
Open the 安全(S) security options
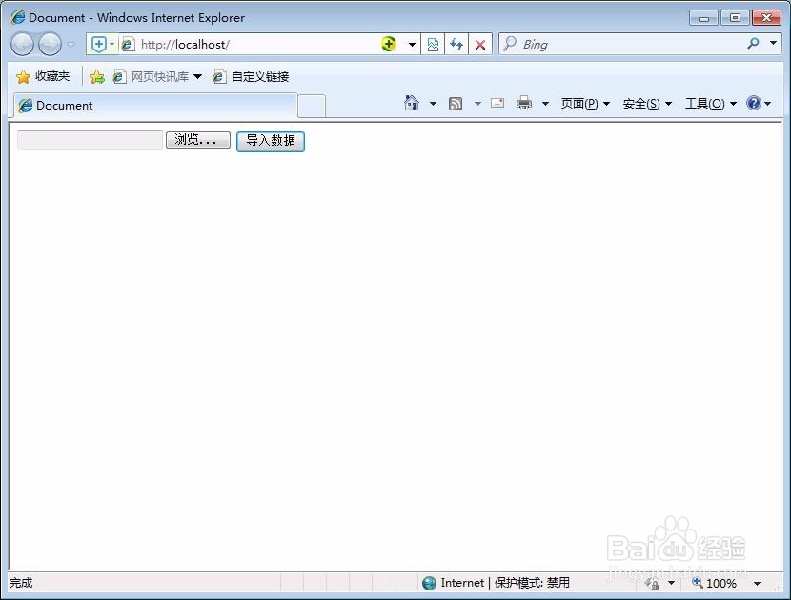click(x=640, y=103)
